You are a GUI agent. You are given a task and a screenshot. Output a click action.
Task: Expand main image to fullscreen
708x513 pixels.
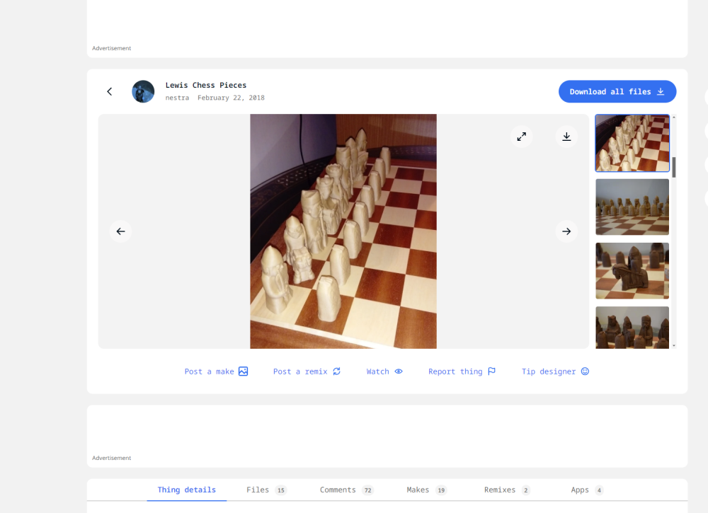[x=522, y=137]
